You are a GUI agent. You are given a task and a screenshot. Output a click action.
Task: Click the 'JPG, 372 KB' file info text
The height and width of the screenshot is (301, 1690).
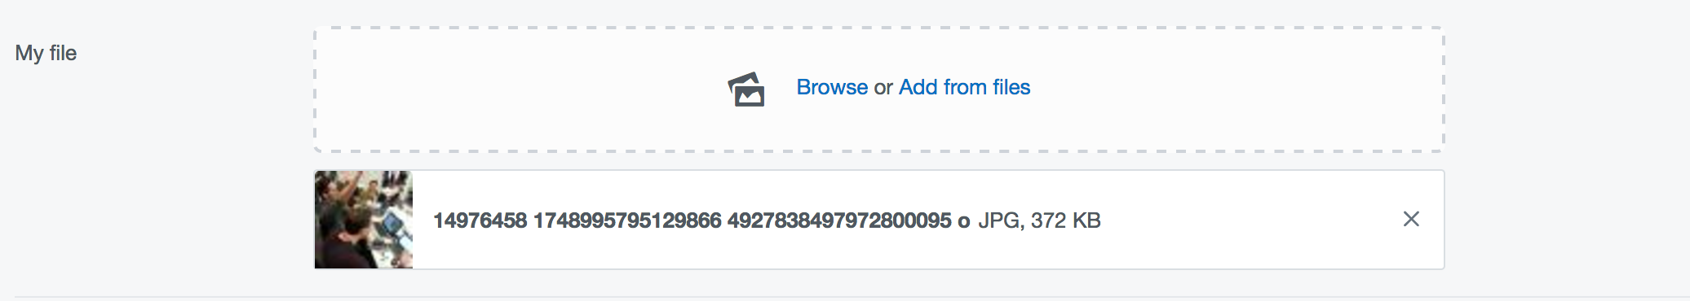click(x=1039, y=220)
